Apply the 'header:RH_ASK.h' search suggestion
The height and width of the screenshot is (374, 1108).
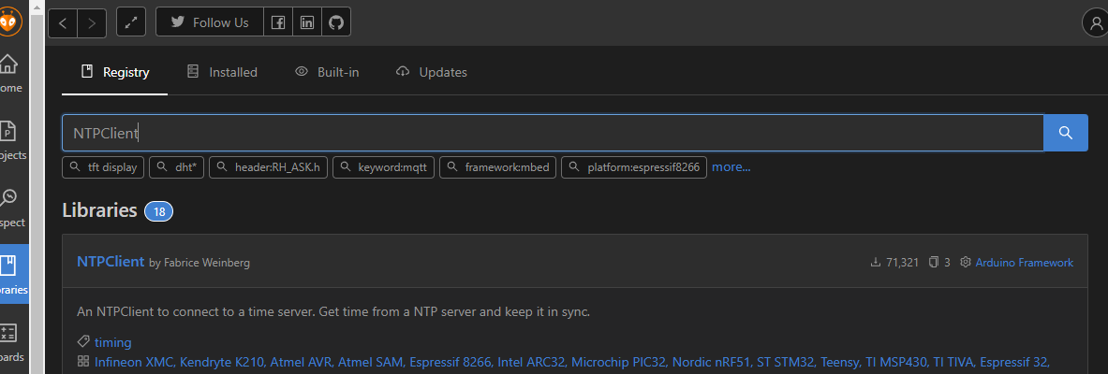[x=269, y=167]
